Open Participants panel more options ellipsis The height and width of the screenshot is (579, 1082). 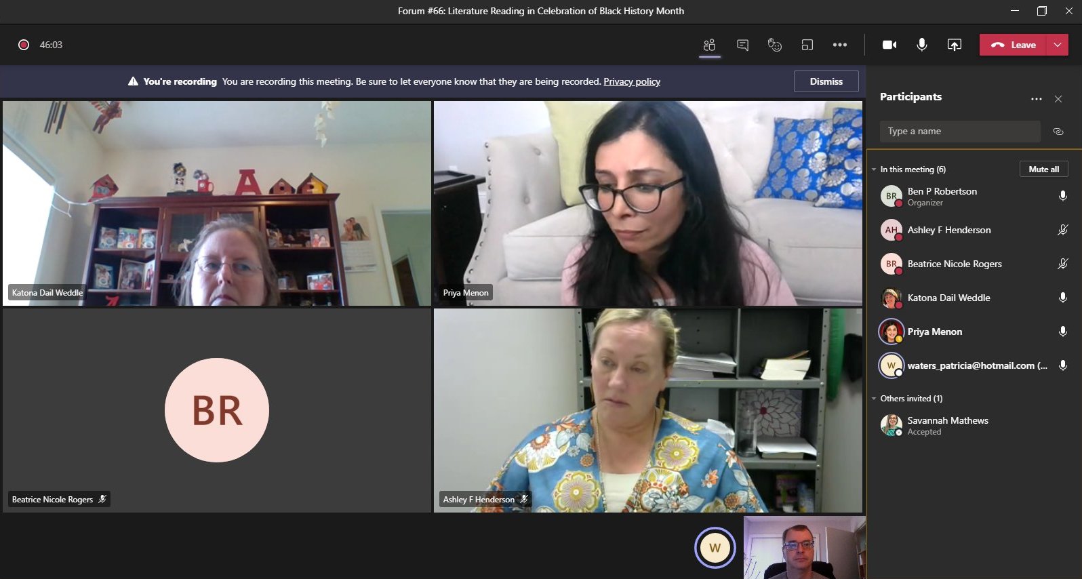tap(1037, 99)
